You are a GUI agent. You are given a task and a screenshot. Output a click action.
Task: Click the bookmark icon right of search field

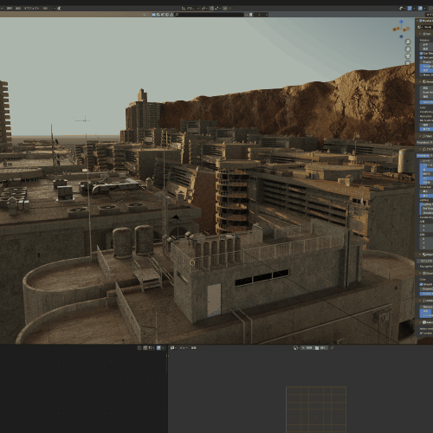[x=250, y=15]
